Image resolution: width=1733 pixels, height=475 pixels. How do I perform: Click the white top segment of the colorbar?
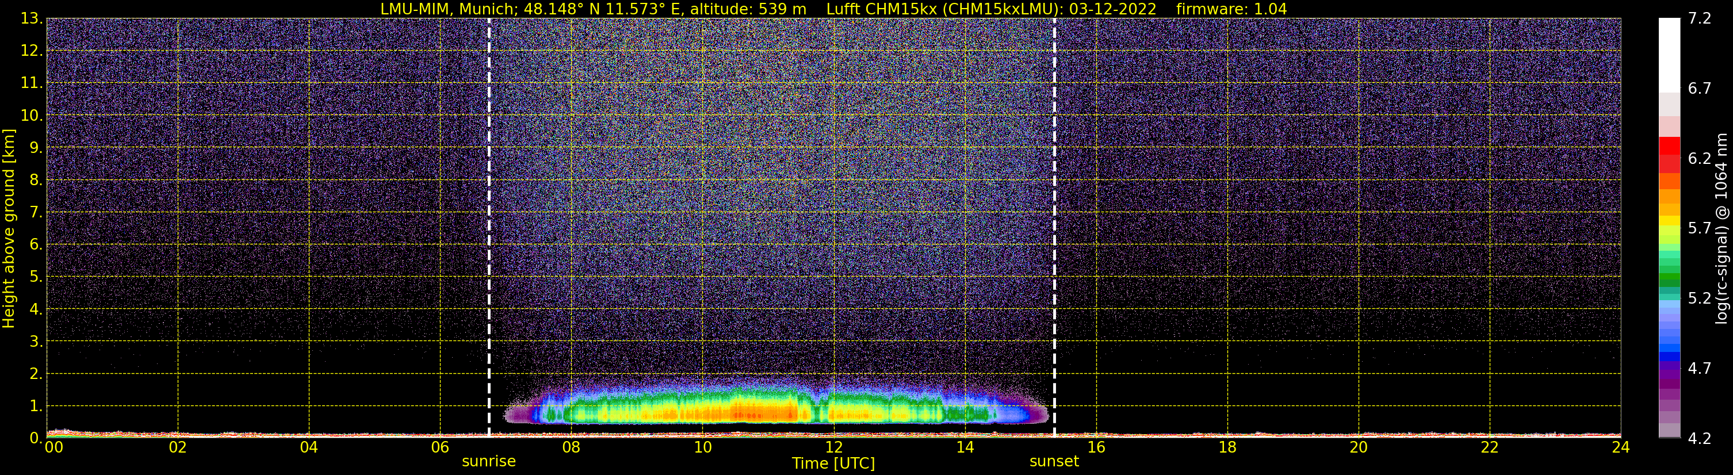(1669, 55)
